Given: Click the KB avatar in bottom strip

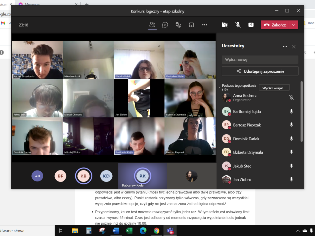Looking at the screenshot, I should [x=83, y=176].
